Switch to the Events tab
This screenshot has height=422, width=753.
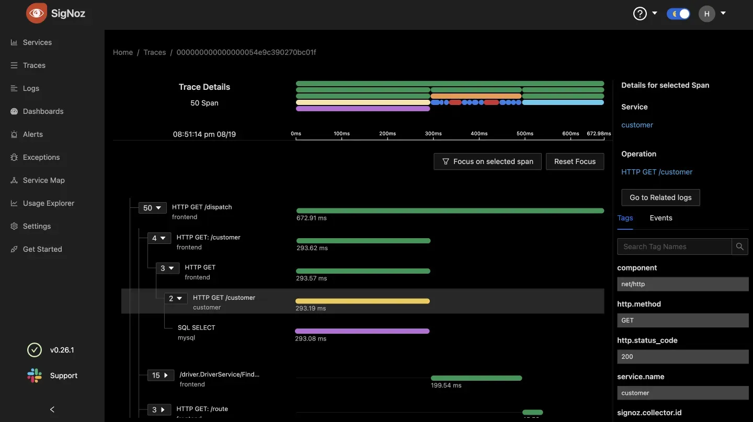pyautogui.click(x=660, y=217)
